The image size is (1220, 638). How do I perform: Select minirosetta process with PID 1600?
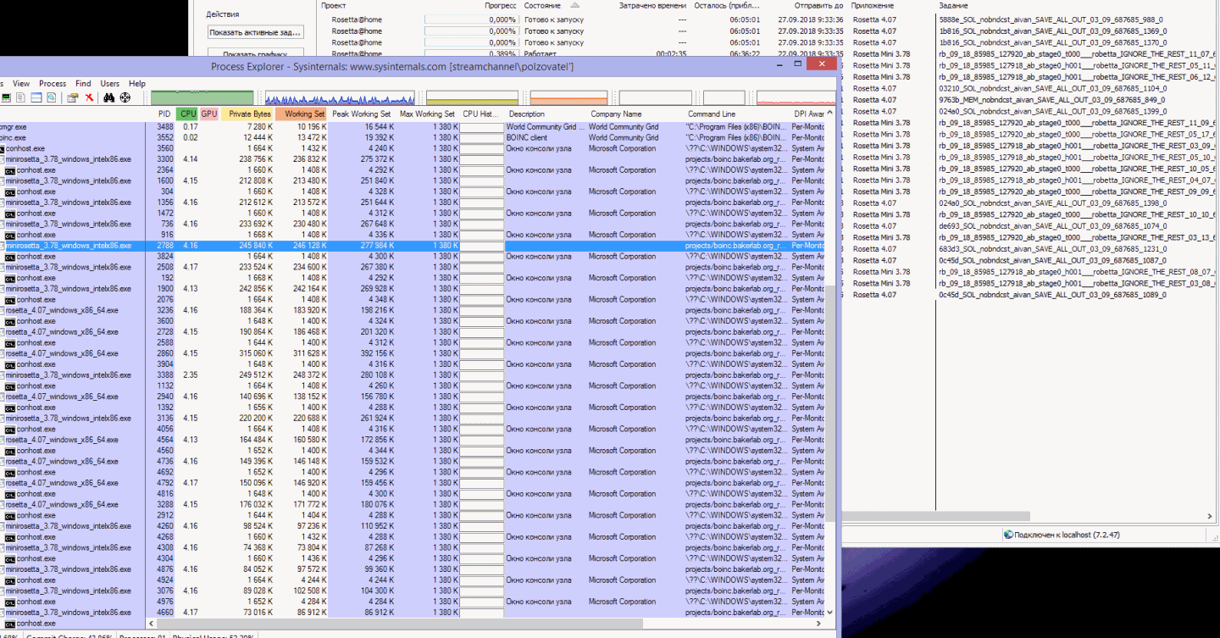pyautogui.click(x=412, y=180)
